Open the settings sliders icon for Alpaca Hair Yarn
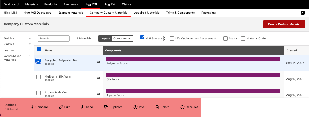The image size is (309, 117). (x=98, y=93)
